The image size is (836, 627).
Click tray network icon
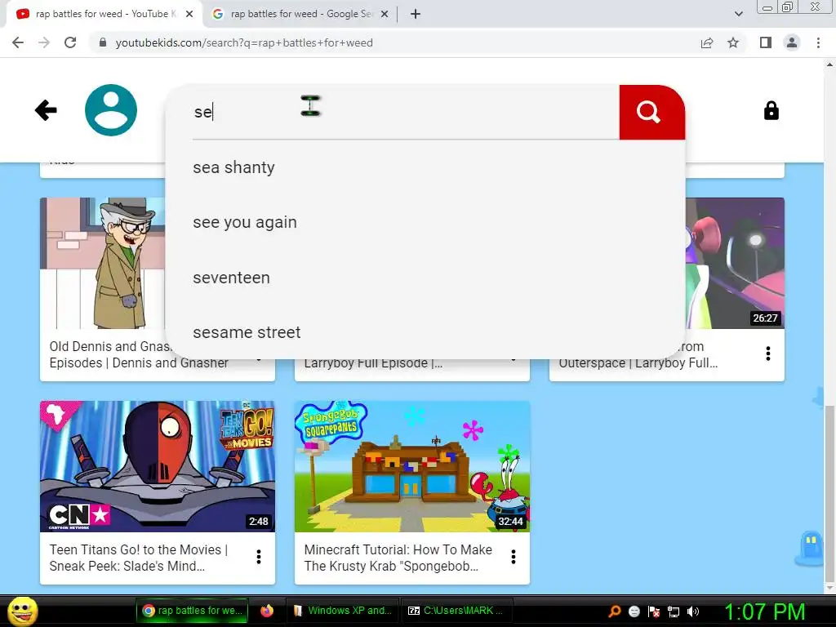pyautogui.click(x=674, y=611)
